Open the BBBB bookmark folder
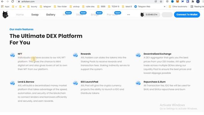 [x=101, y=6]
